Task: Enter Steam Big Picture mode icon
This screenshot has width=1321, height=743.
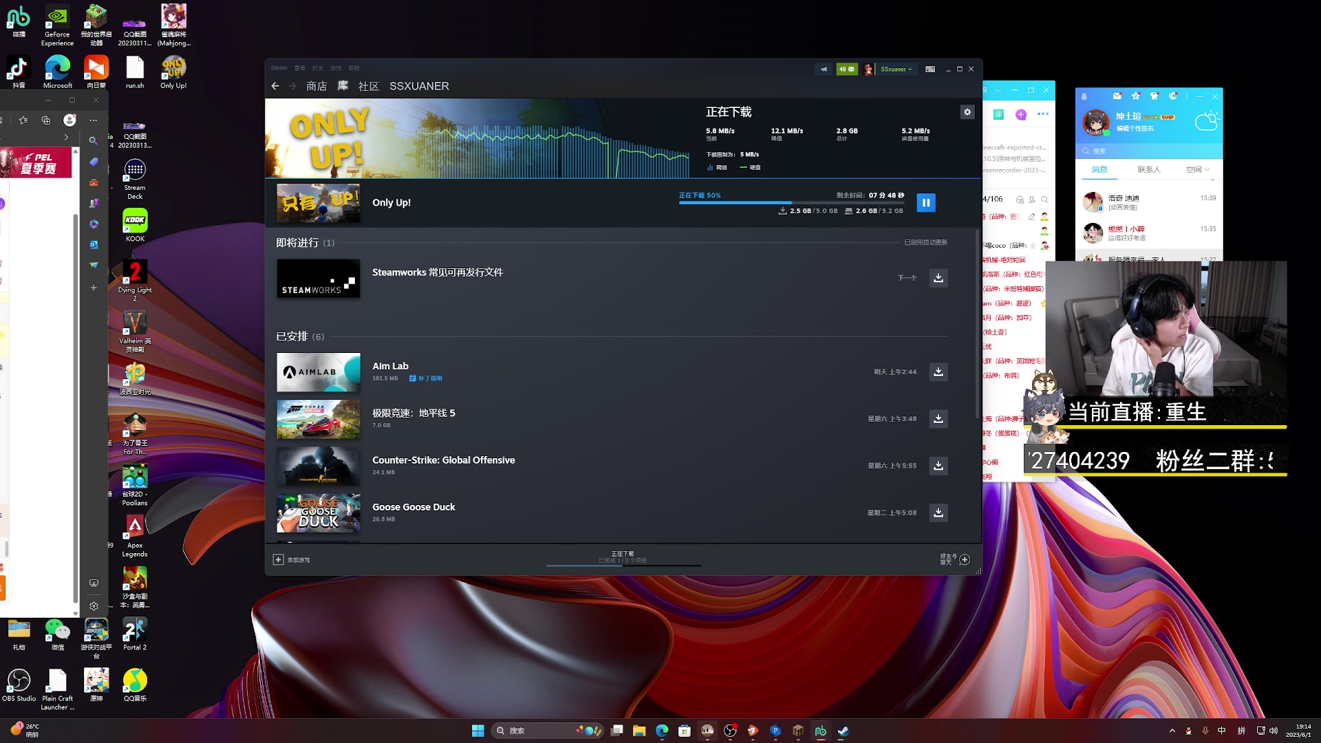Action: [x=930, y=69]
